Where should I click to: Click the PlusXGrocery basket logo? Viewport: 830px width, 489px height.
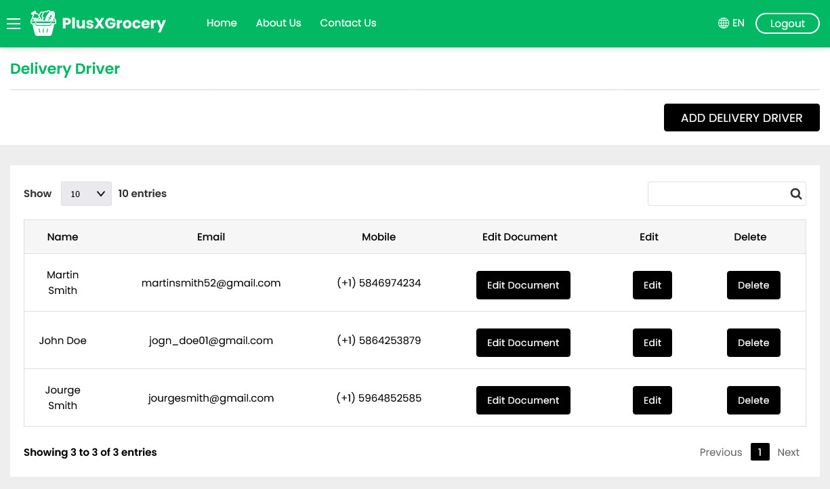43,24
